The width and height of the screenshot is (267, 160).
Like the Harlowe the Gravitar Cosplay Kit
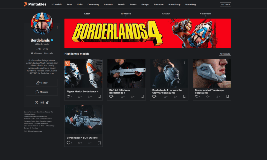click(x=154, y=97)
